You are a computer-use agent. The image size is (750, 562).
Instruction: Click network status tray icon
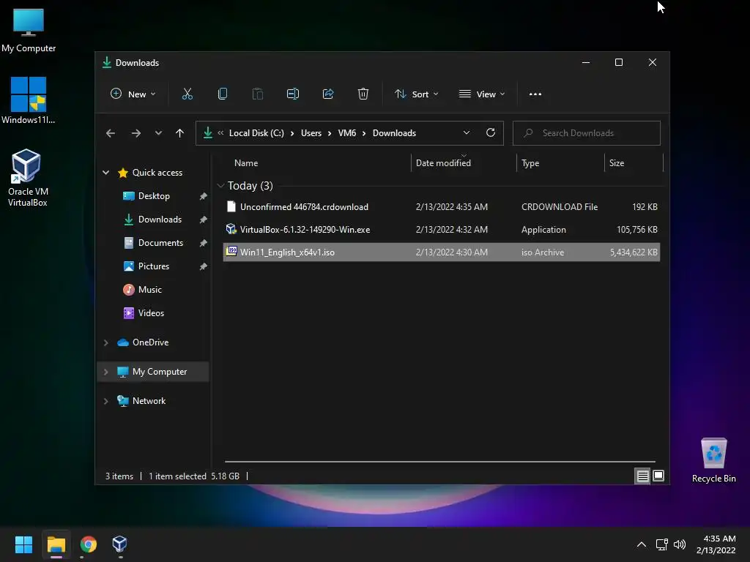pos(662,544)
